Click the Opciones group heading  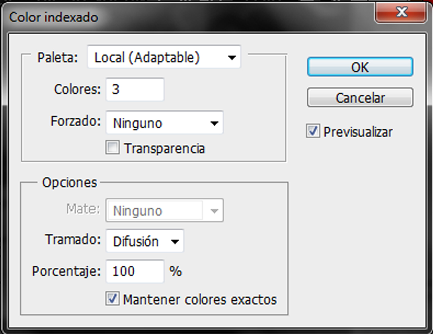(70, 182)
